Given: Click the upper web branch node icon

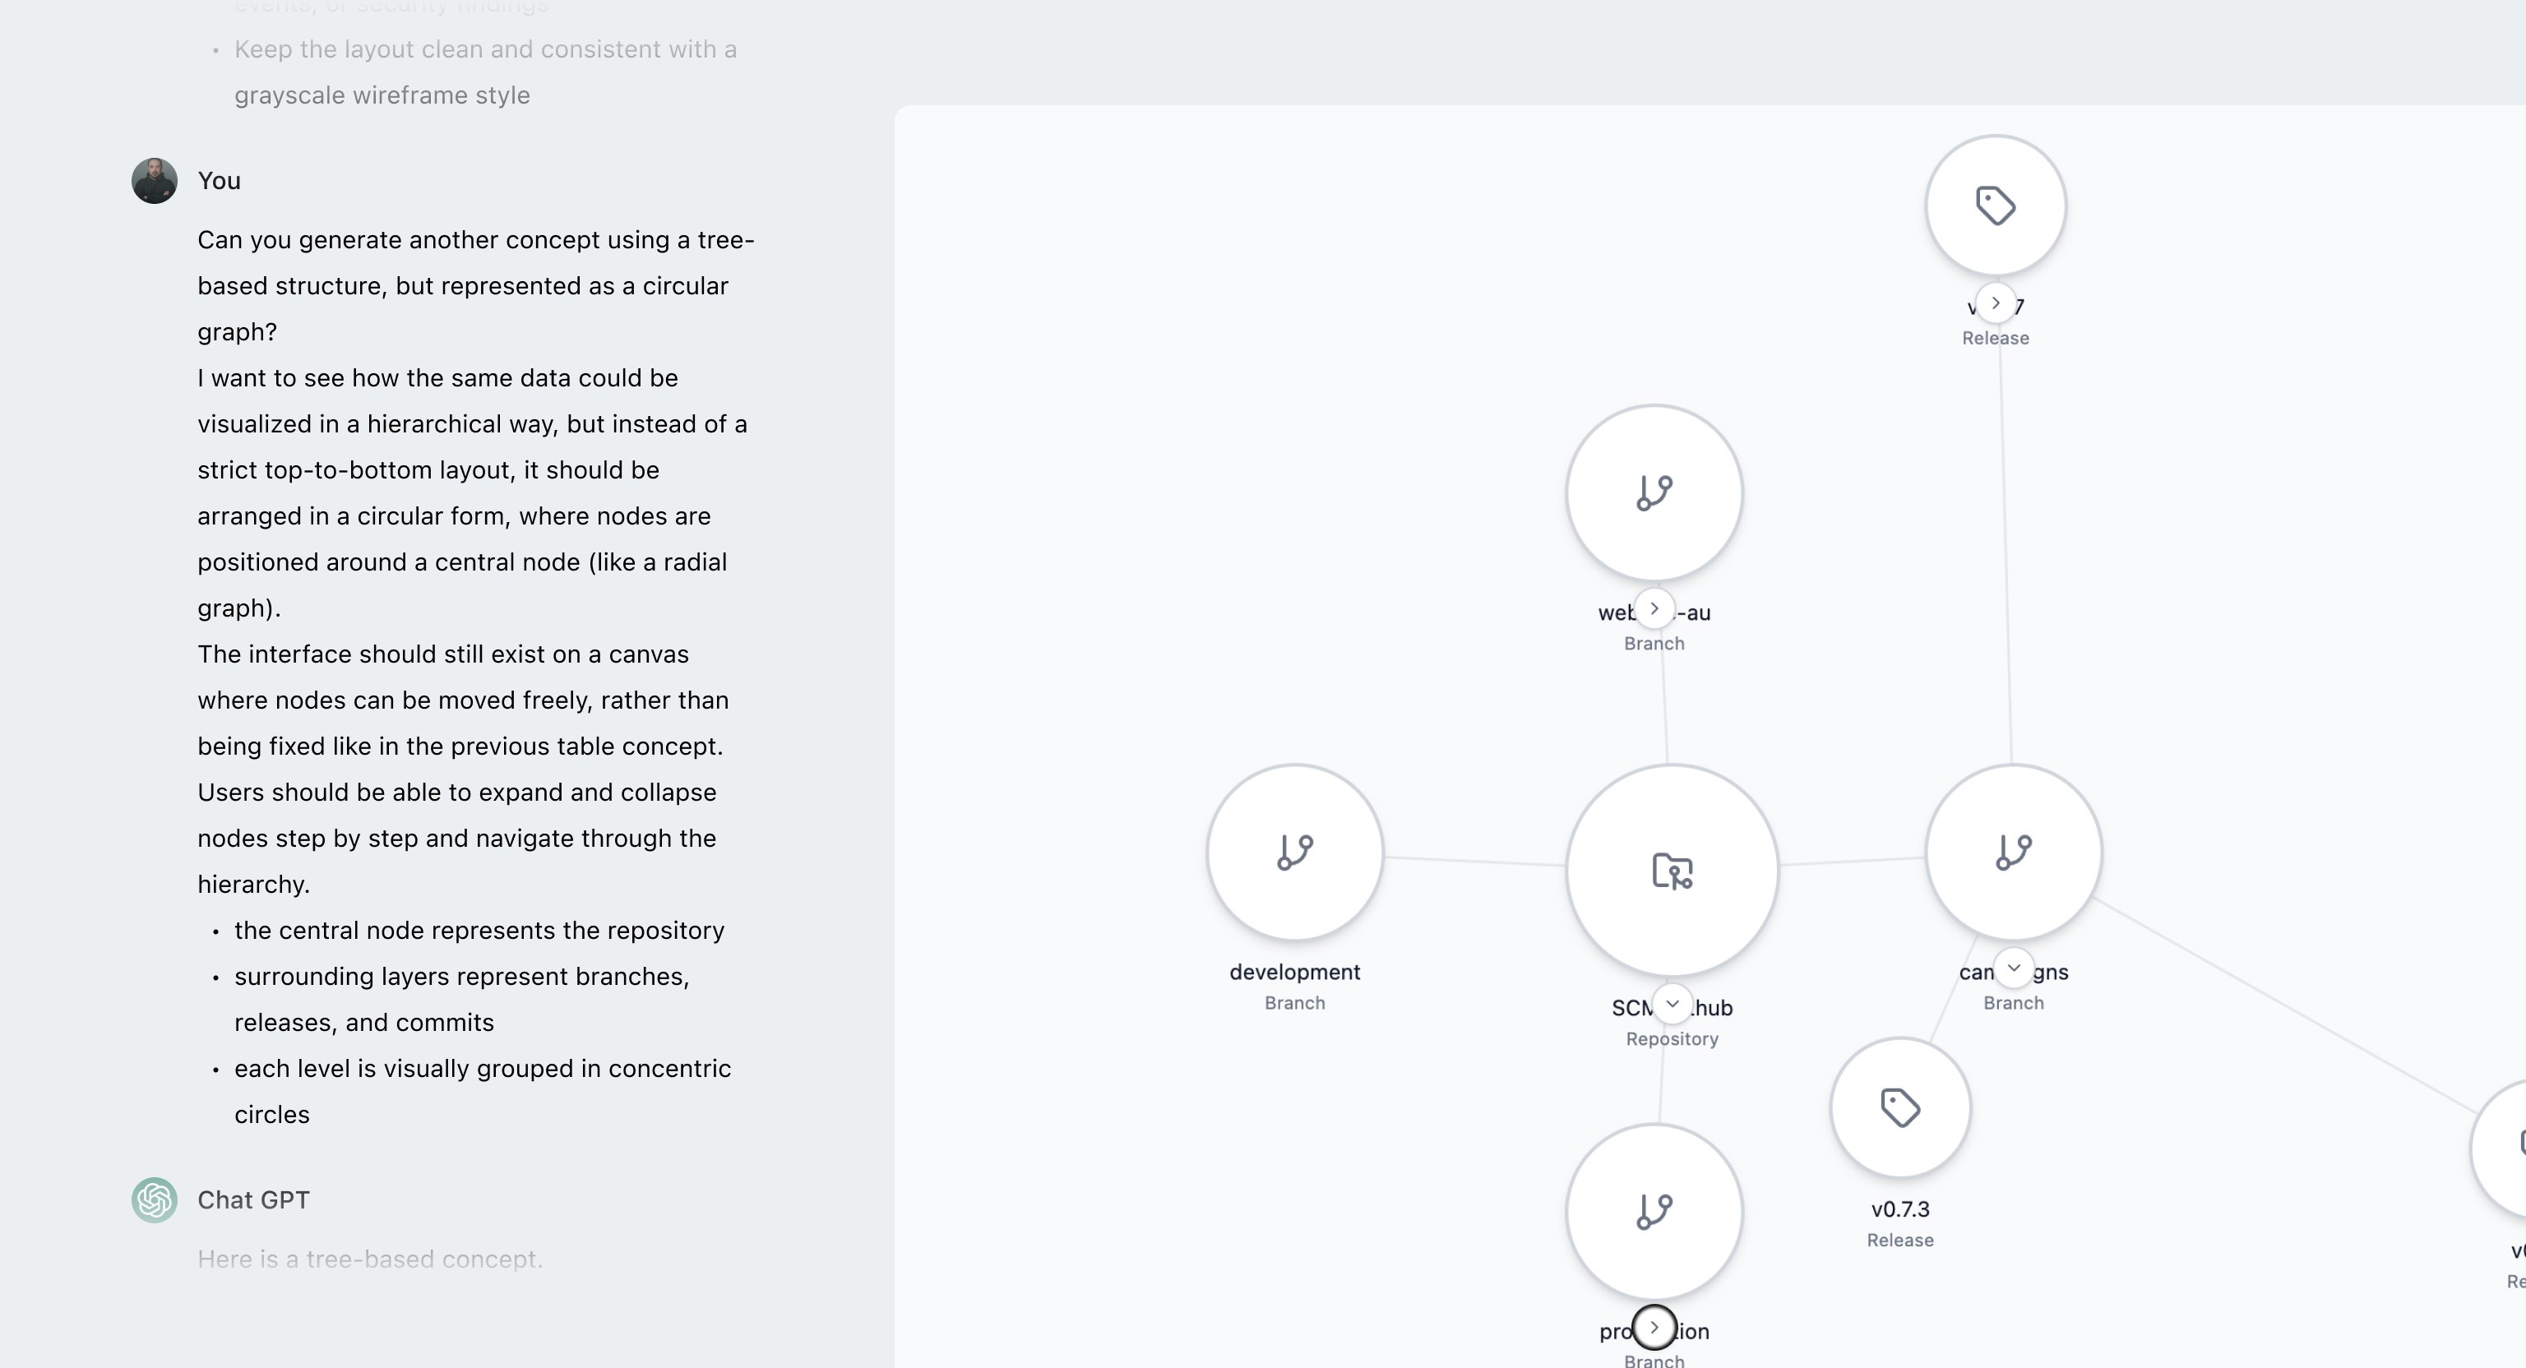Looking at the screenshot, I should coord(1654,492).
